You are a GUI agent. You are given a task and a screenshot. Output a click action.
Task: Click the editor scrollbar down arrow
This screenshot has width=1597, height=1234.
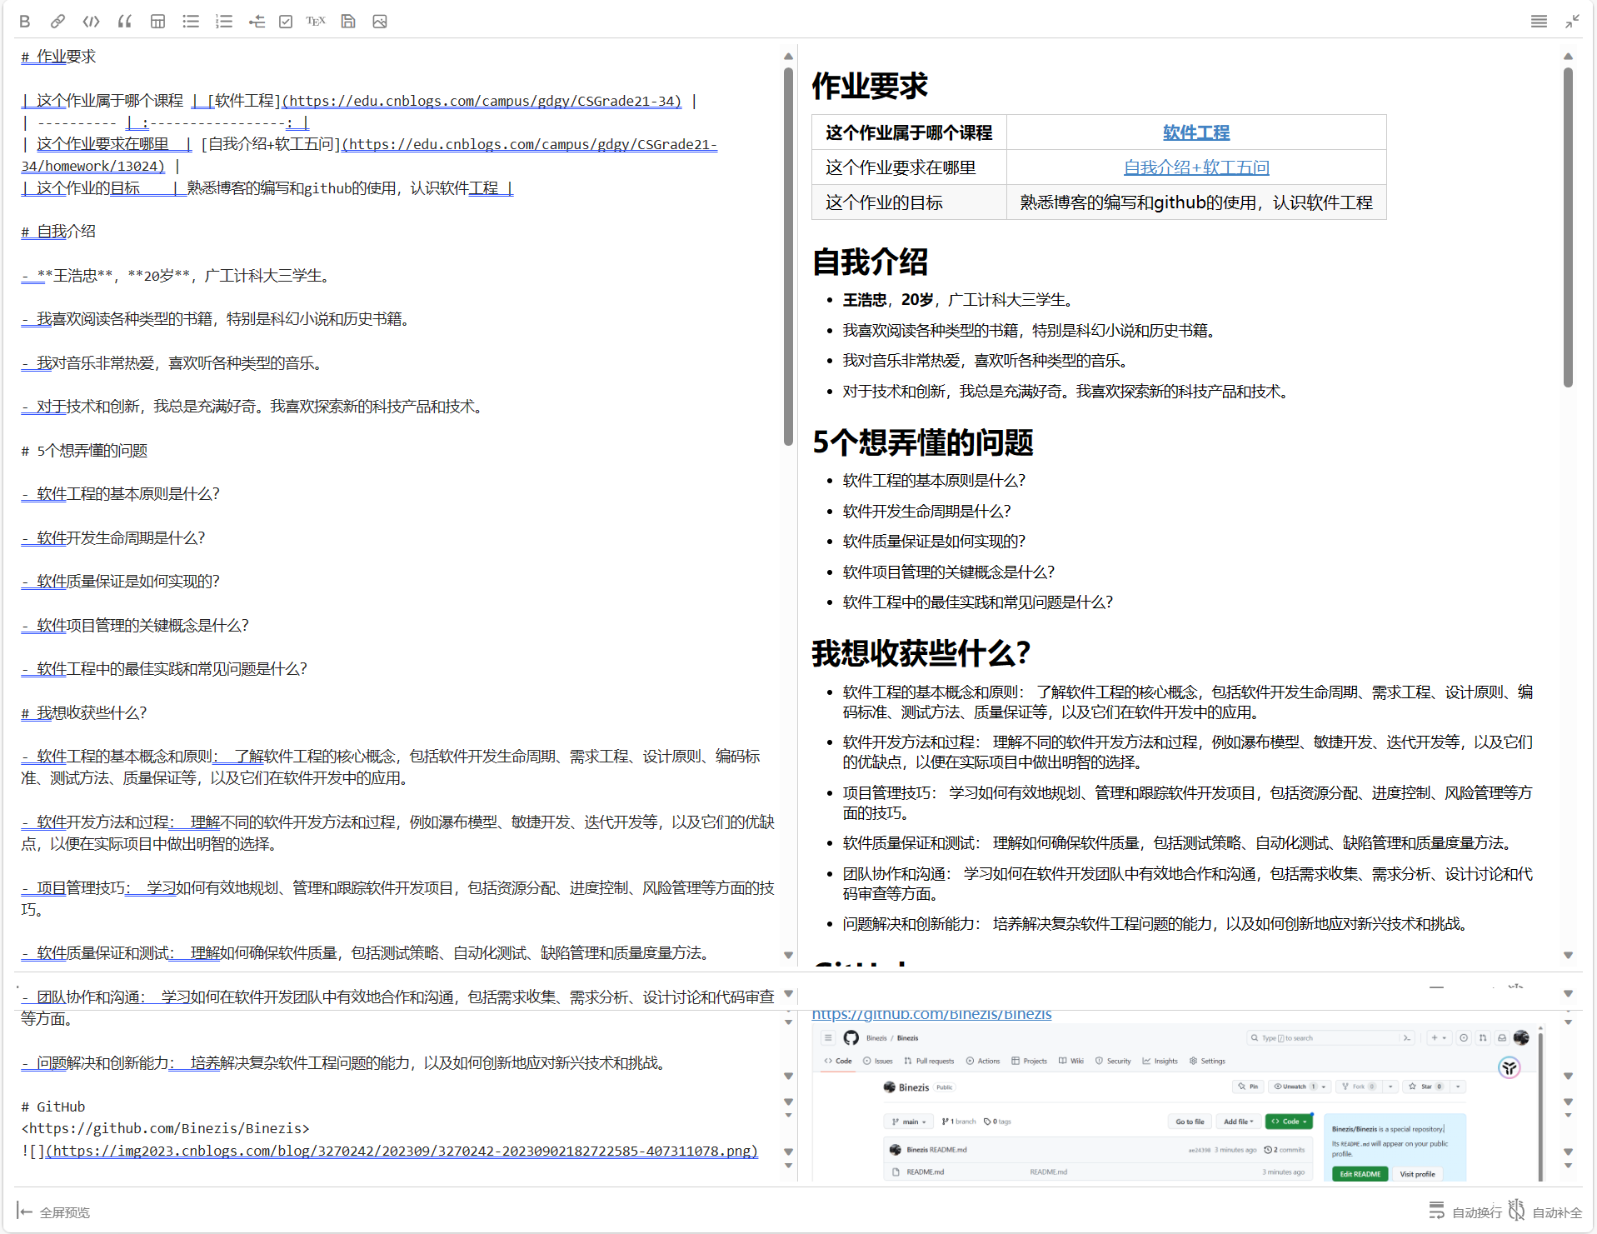click(788, 955)
